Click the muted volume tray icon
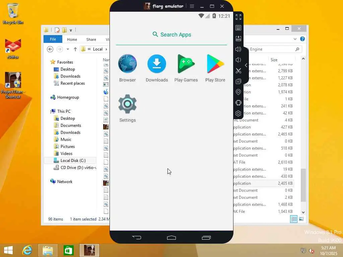The width and height of the screenshot is (343, 257). (x=311, y=251)
